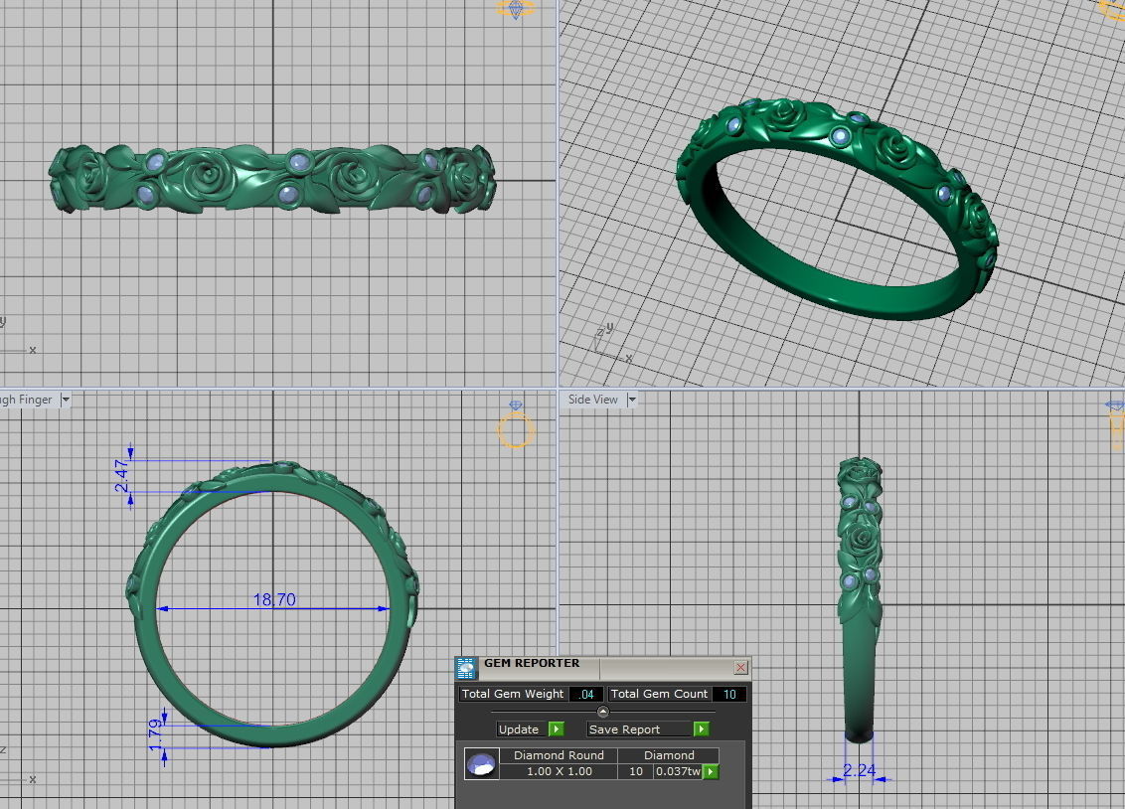The image size is (1125, 809).
Task: Click the GEM REPORTER title bar text
Action: click(x=532, y=663)
